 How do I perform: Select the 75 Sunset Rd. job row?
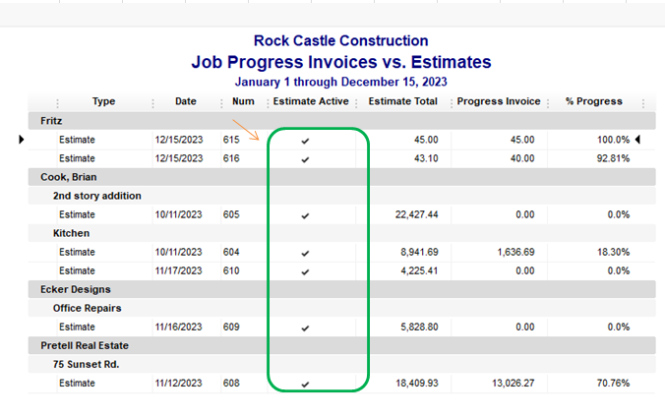341,364
